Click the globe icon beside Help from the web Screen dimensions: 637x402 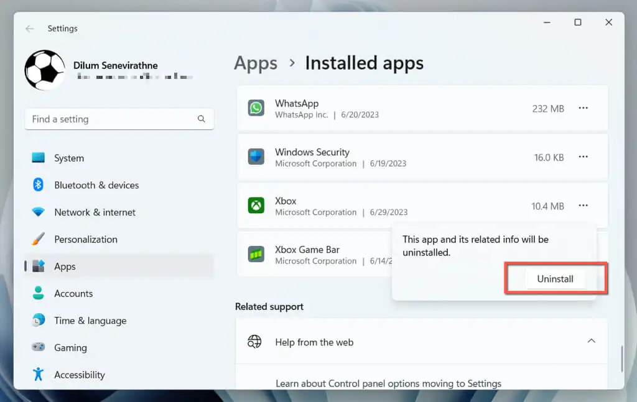coord(254,342)
